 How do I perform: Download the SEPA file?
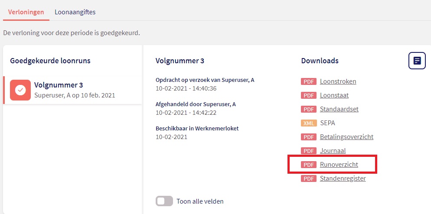(x=327, y=123)
